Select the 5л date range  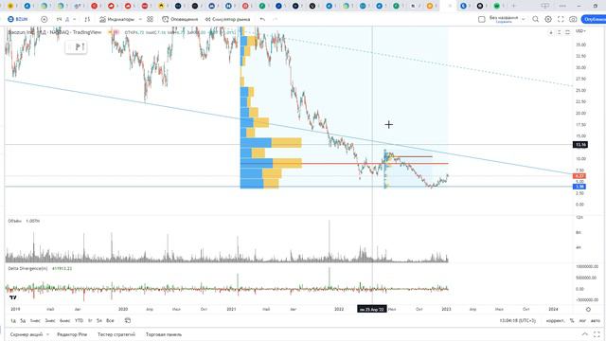[x=99, y=320]
